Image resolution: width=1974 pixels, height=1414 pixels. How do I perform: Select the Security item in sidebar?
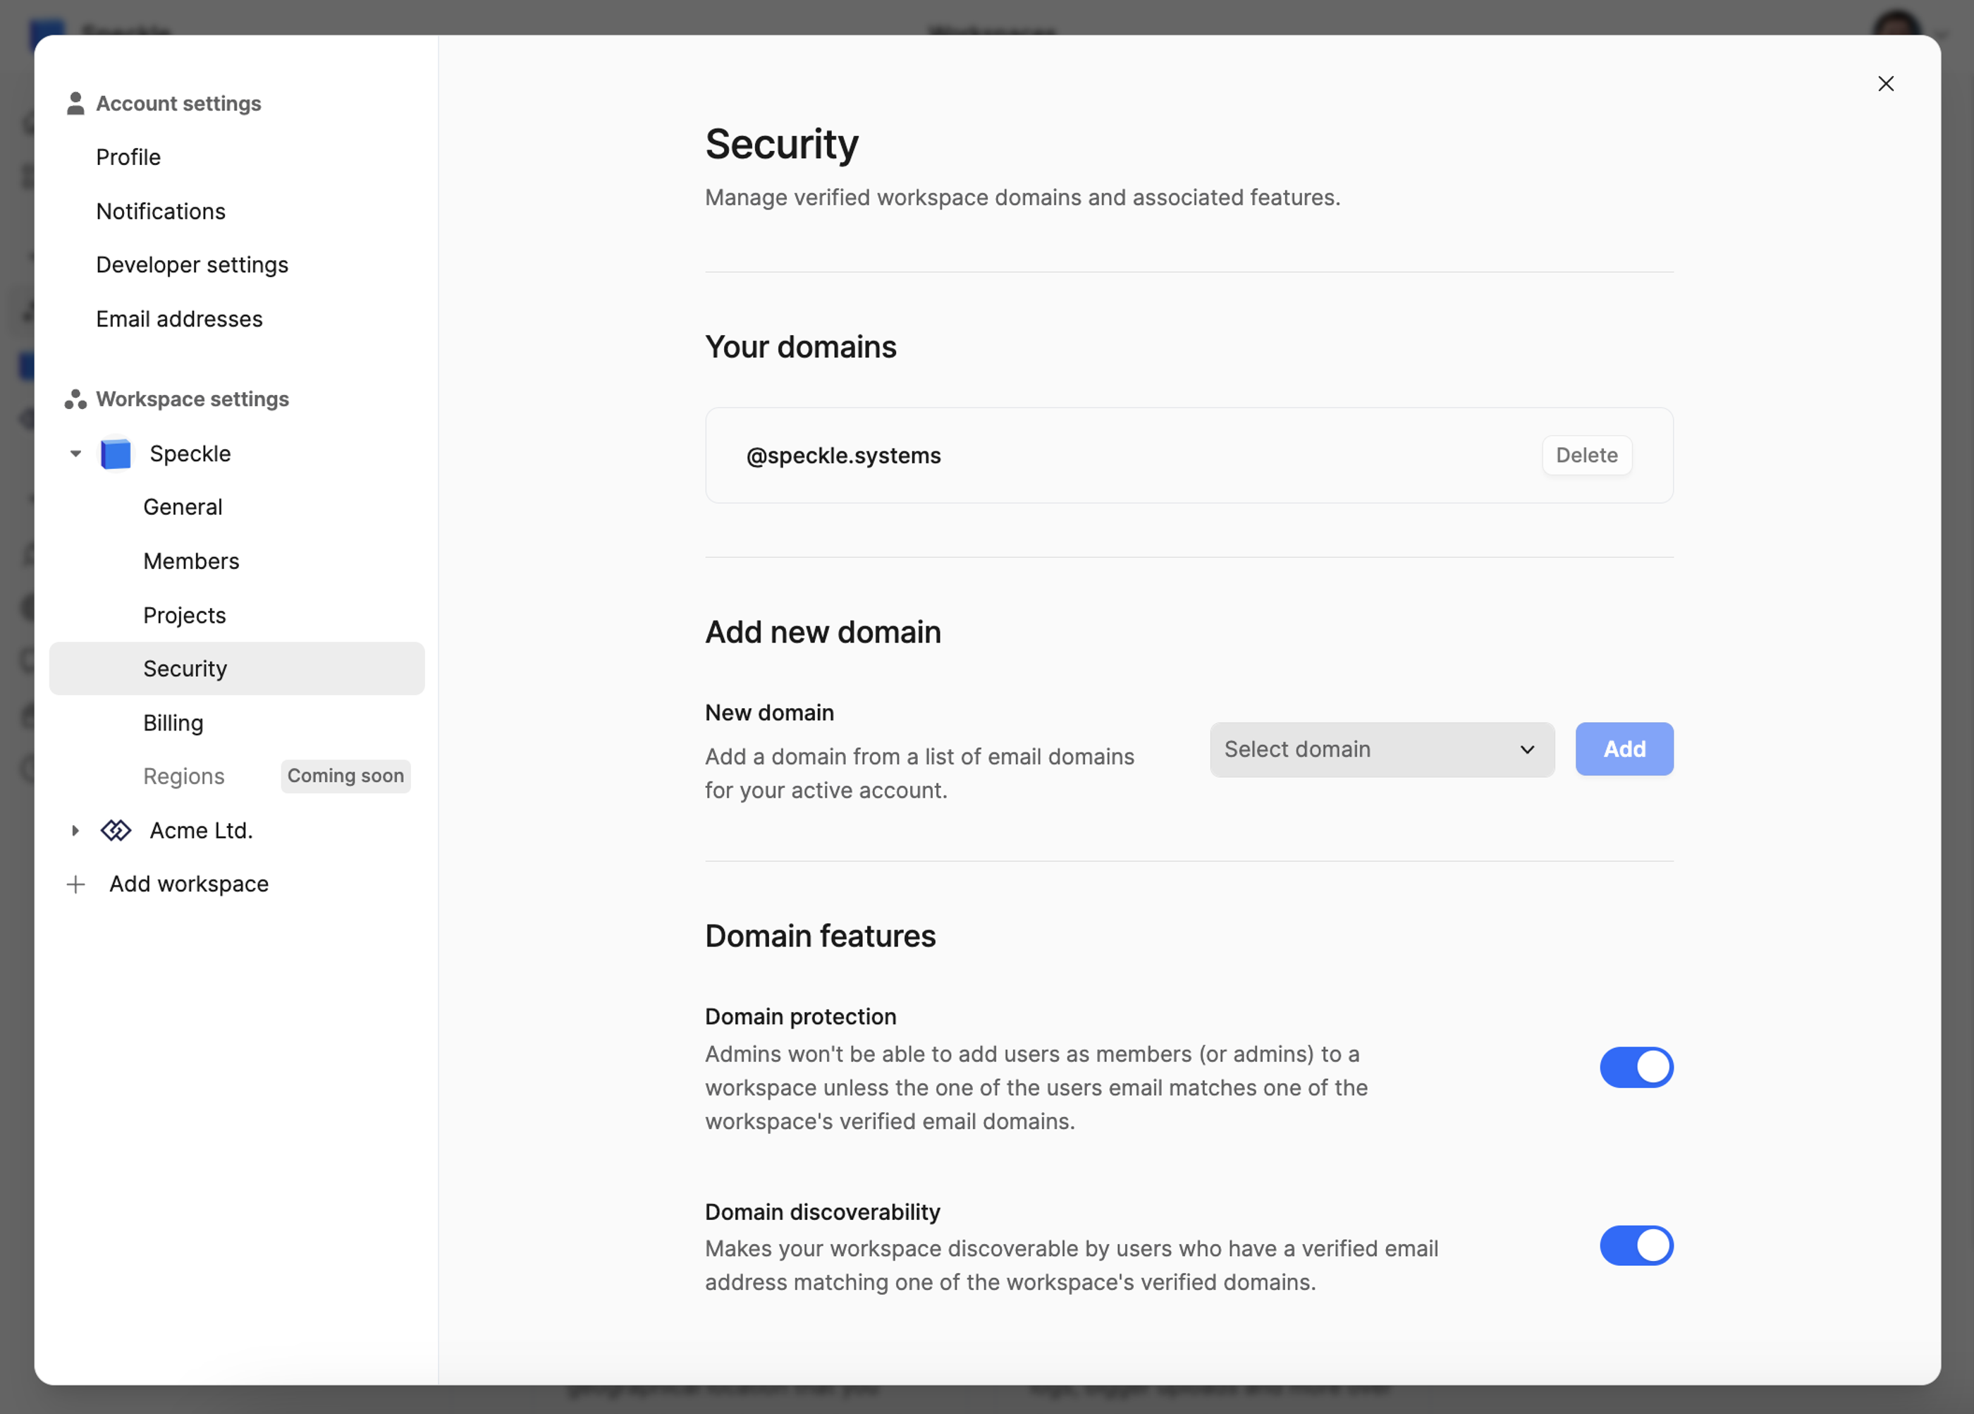click(x=237, y=669)
